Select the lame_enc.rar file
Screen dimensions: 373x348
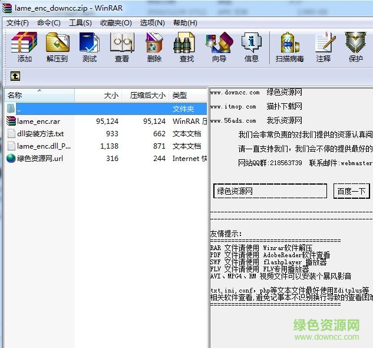[39, 121]
